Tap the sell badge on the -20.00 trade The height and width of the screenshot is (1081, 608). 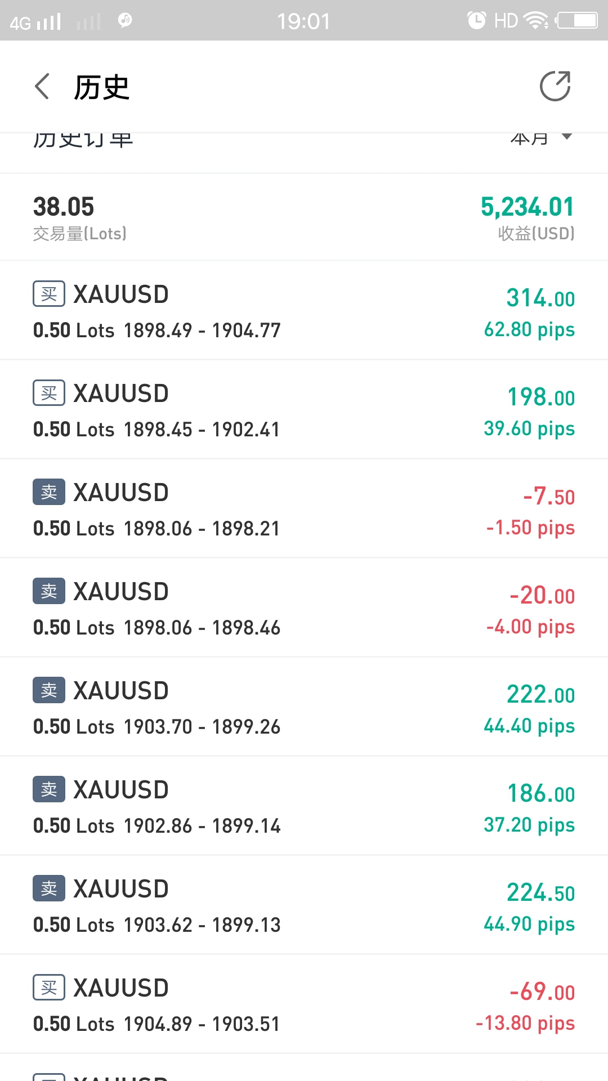[49, 591]
